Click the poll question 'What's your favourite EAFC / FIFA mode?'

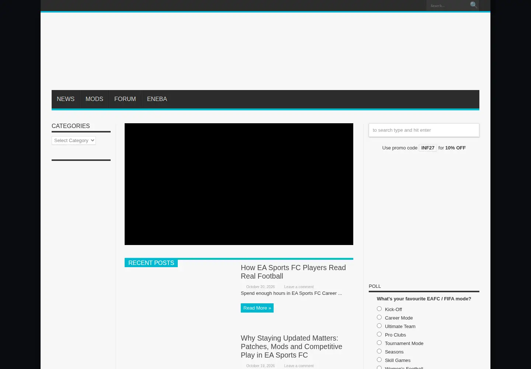[424, 299]
